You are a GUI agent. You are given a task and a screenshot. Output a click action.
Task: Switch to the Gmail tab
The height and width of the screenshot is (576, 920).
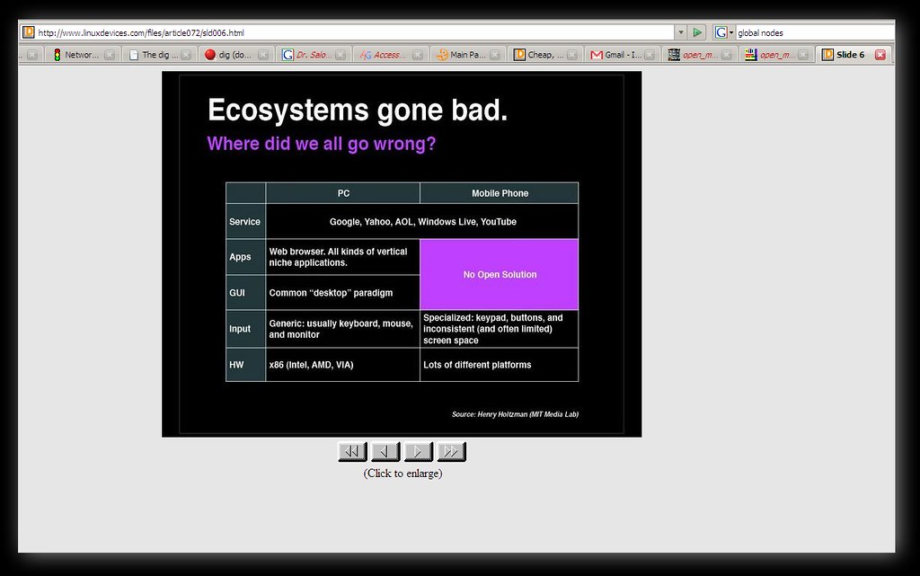coord(615,55)
